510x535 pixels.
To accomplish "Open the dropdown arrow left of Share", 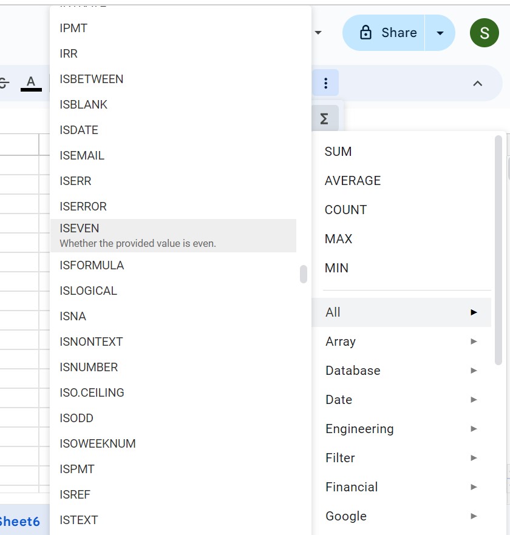I will pos(318,33).
